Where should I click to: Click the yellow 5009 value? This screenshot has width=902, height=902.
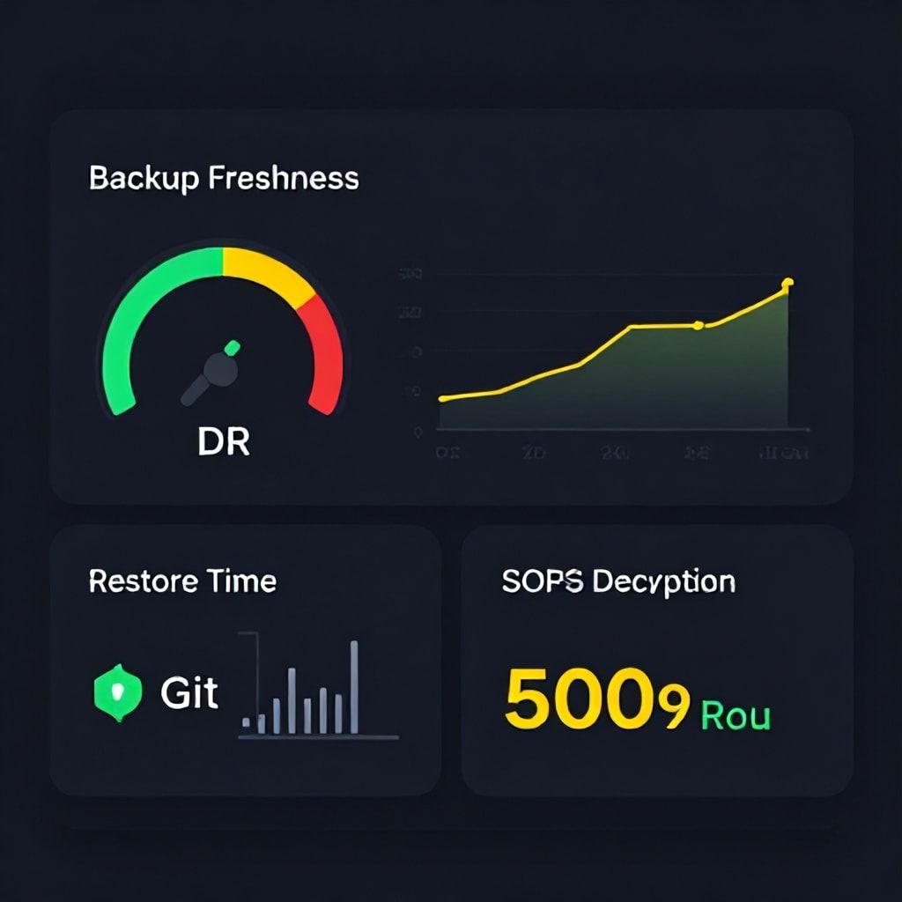597,699
